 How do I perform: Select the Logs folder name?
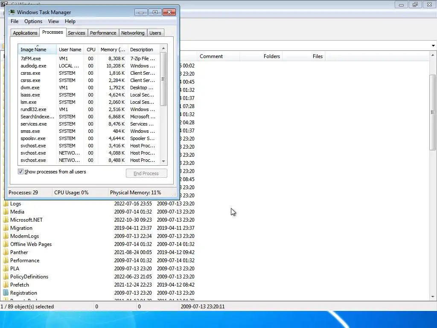16,204
